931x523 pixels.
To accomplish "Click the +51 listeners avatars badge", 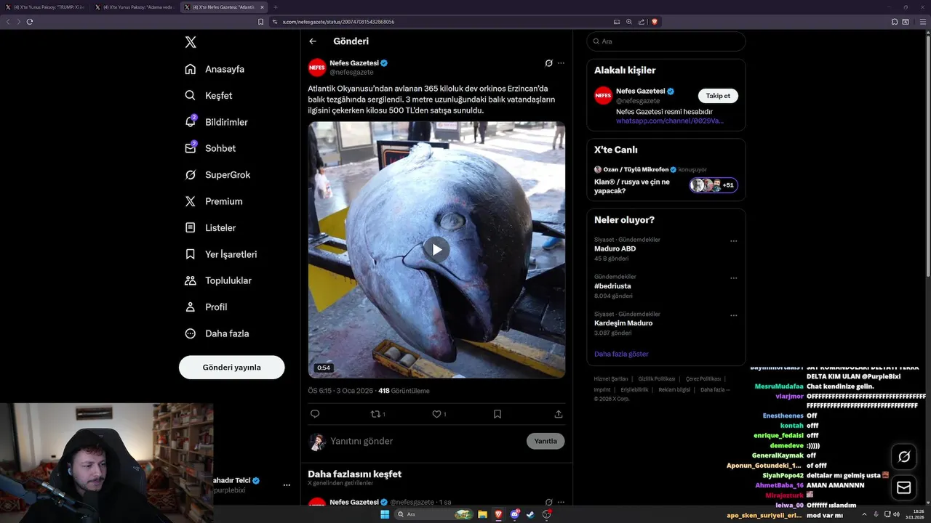I will pos(714,185).
